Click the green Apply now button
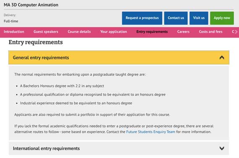This screenshot has width=239, height=158. click(222, 18)
